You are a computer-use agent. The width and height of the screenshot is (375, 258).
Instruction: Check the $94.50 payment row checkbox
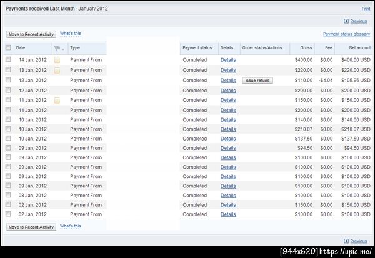tap(8, 148)
